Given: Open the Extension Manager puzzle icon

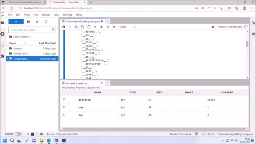Looking at the screenshot, I should pos(3,56).
